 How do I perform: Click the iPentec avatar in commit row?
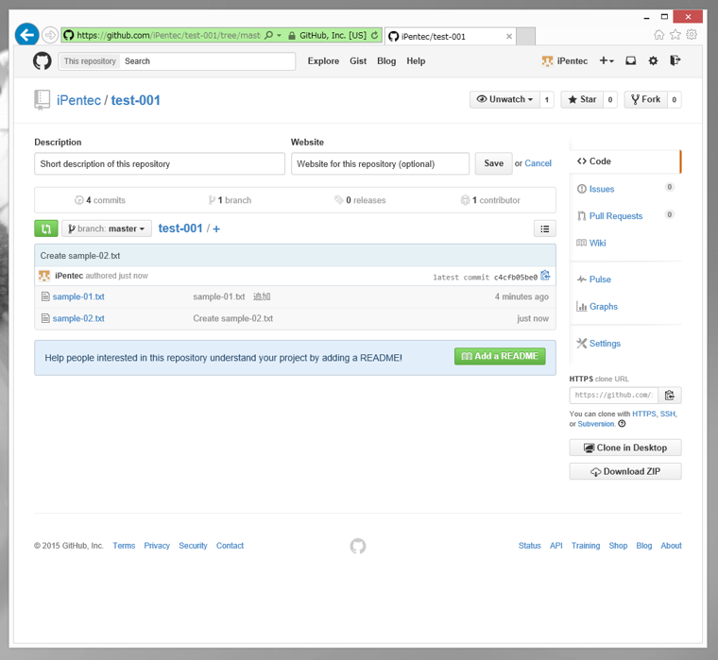pyautogui.click(x=44, y=276)
